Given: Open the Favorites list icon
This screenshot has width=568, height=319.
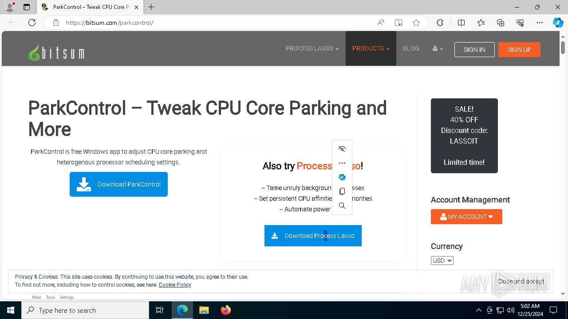Looking at the screenshot, I should (481, 23).
